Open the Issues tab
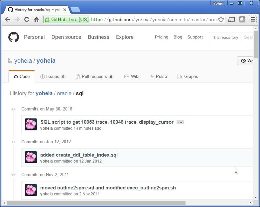The width and height of the screenshot is (260, 207). (x=53, y=76)
